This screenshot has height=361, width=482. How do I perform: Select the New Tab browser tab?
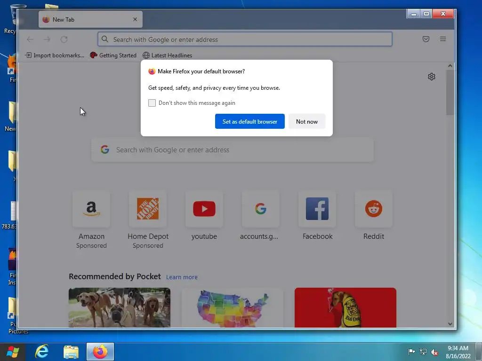[x=90, y=19]
